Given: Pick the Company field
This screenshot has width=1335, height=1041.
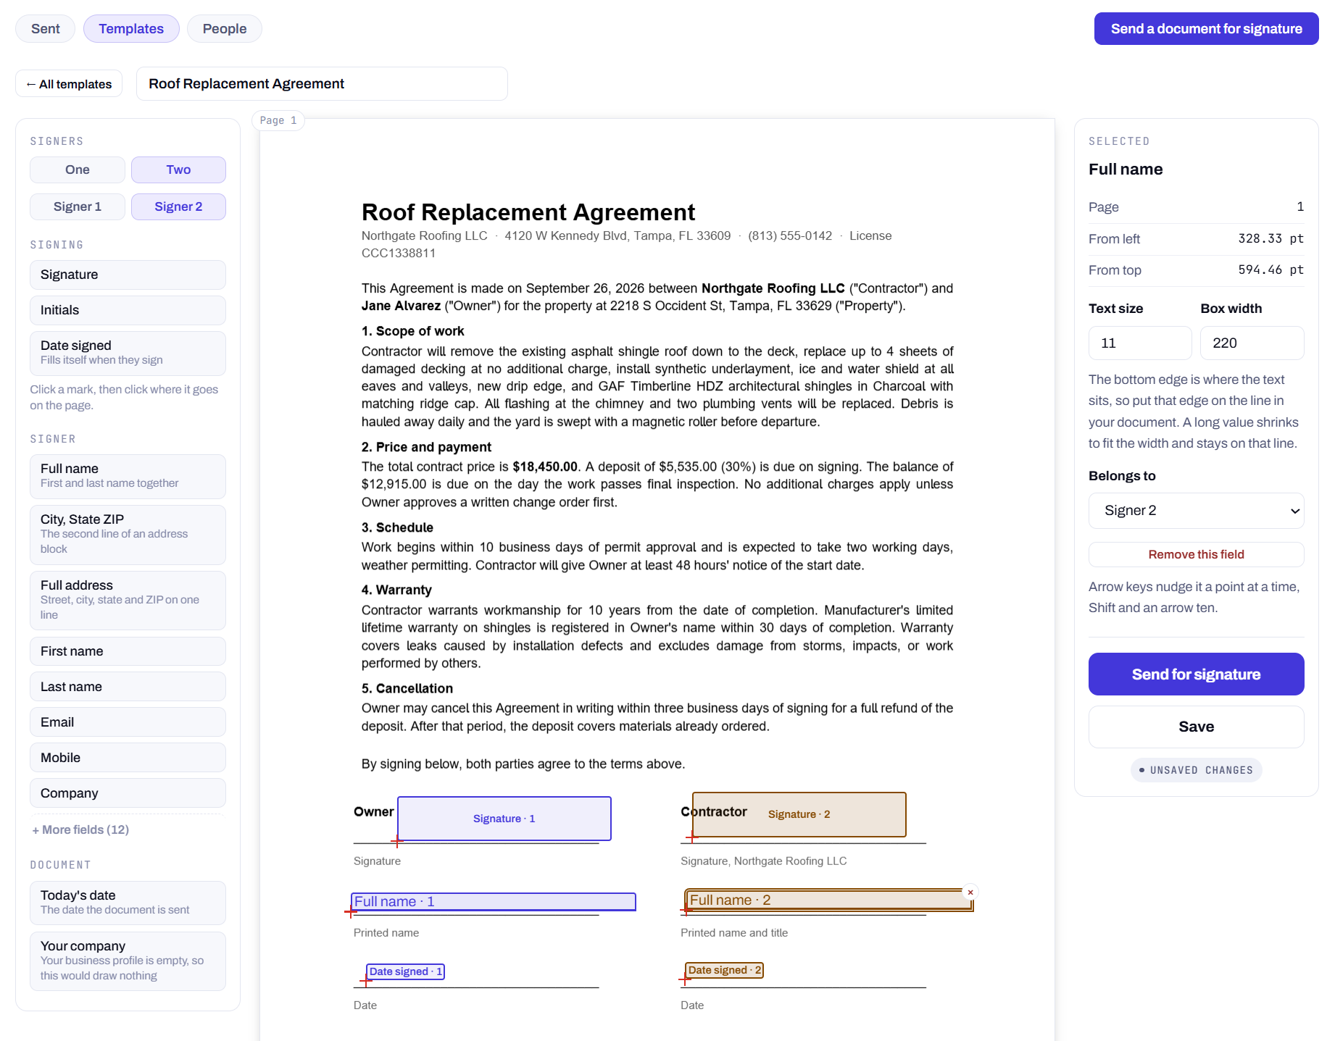Looking at the screenshot, I should pos(128,793).
